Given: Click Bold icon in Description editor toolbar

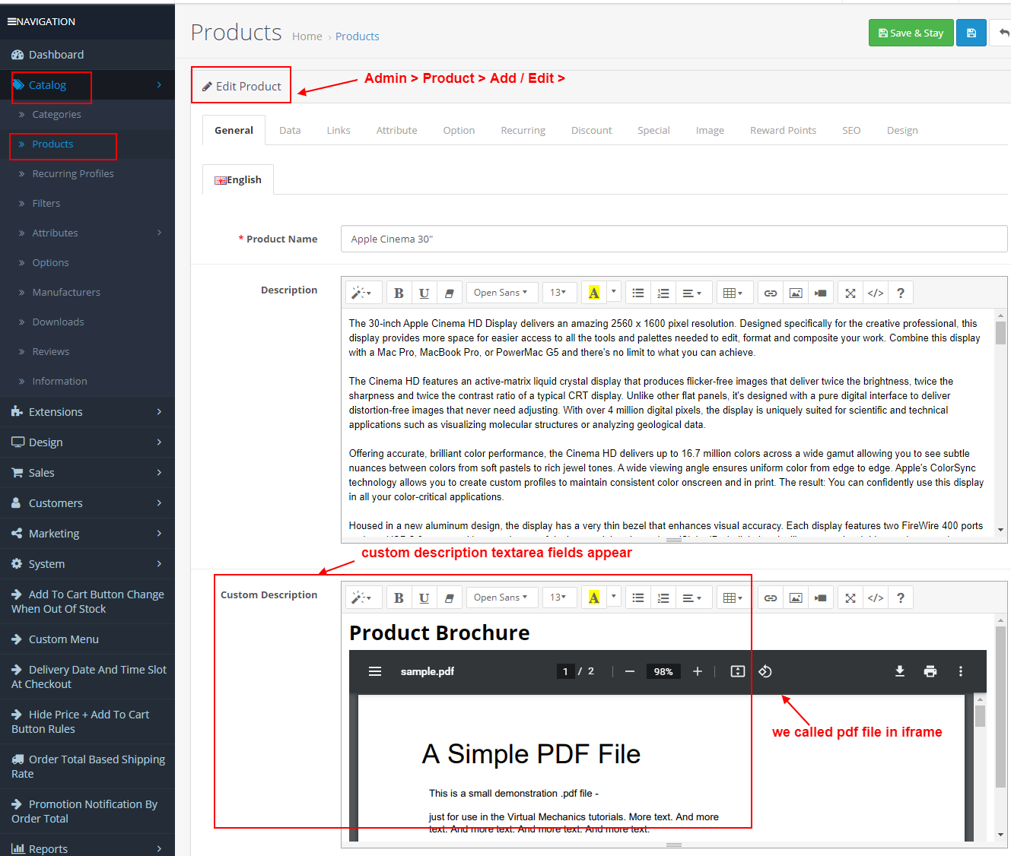Looking at the screenshot, I should (x=399, y=293).
